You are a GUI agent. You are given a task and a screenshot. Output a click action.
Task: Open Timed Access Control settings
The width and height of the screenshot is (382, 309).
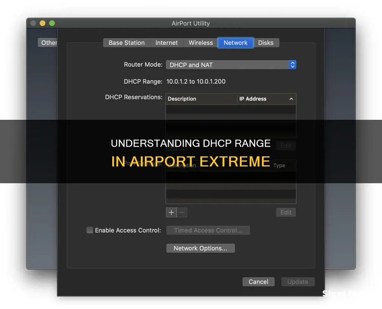[x=208, y=230]
